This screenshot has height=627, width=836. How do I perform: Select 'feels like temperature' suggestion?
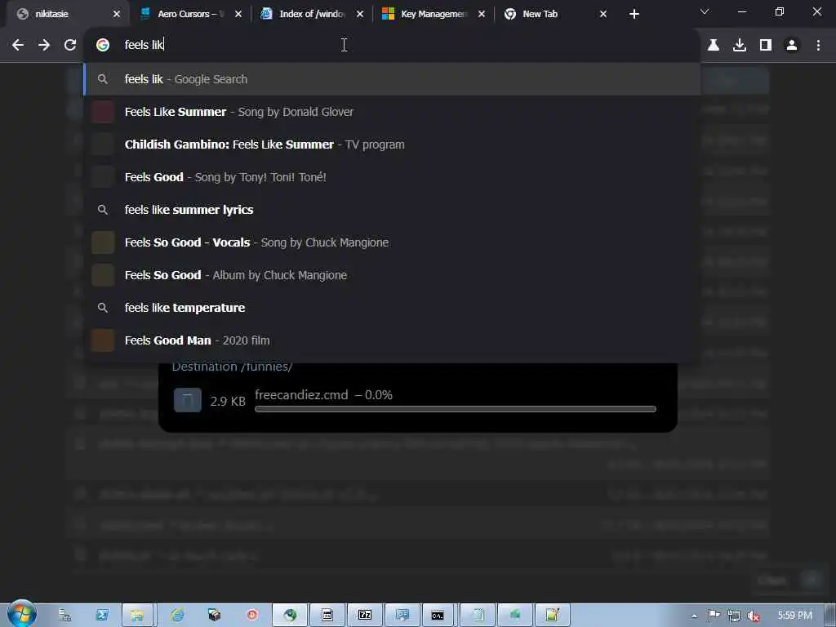tap(392, 308)
